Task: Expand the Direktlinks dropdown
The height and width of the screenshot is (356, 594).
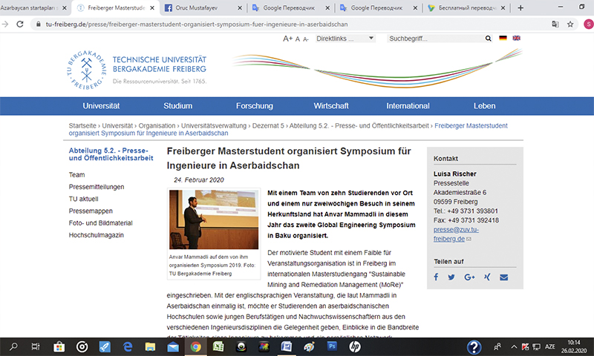Action: [x=345, y=39]
